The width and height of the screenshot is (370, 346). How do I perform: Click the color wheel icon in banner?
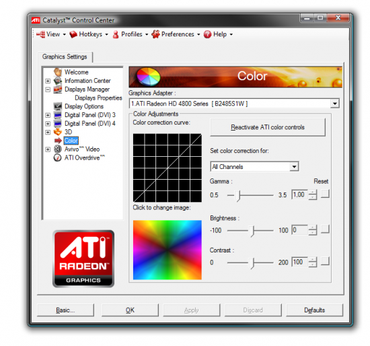(149, 77)
